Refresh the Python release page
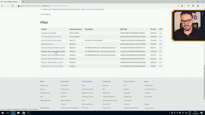Viewport: 205px width, 115px height. 12,6
